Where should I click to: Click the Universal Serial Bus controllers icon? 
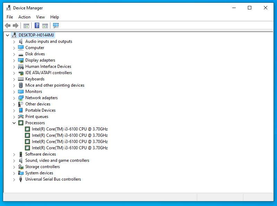[21, 179]
